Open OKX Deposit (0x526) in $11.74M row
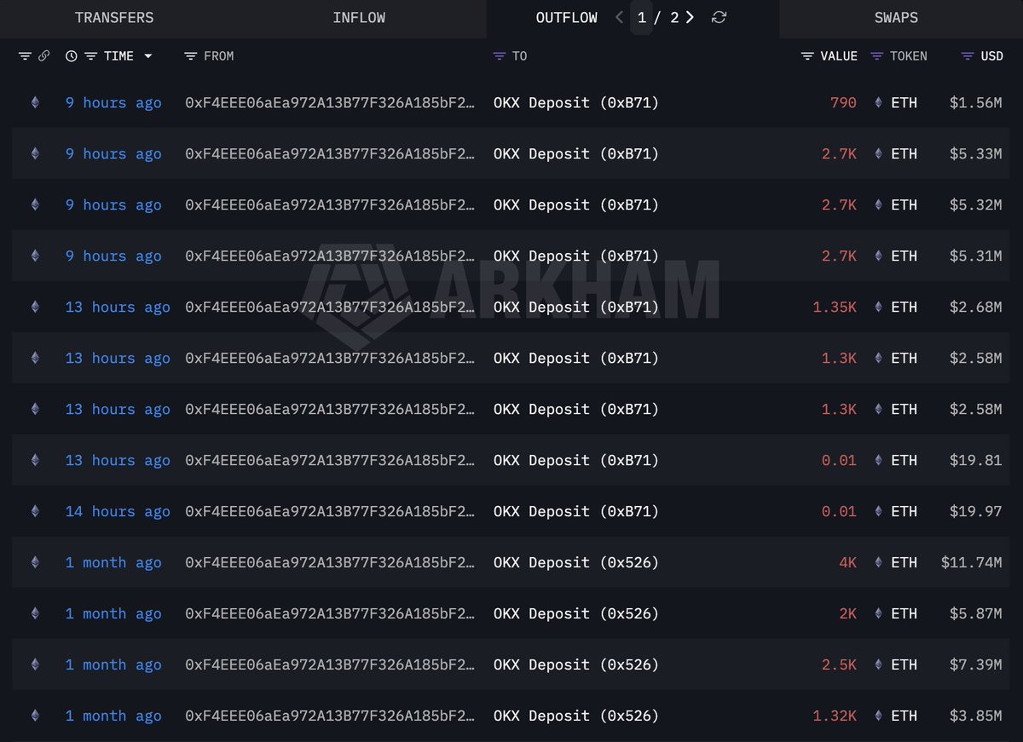Viewport: 1023px width, 742px height. coord(576,562)
